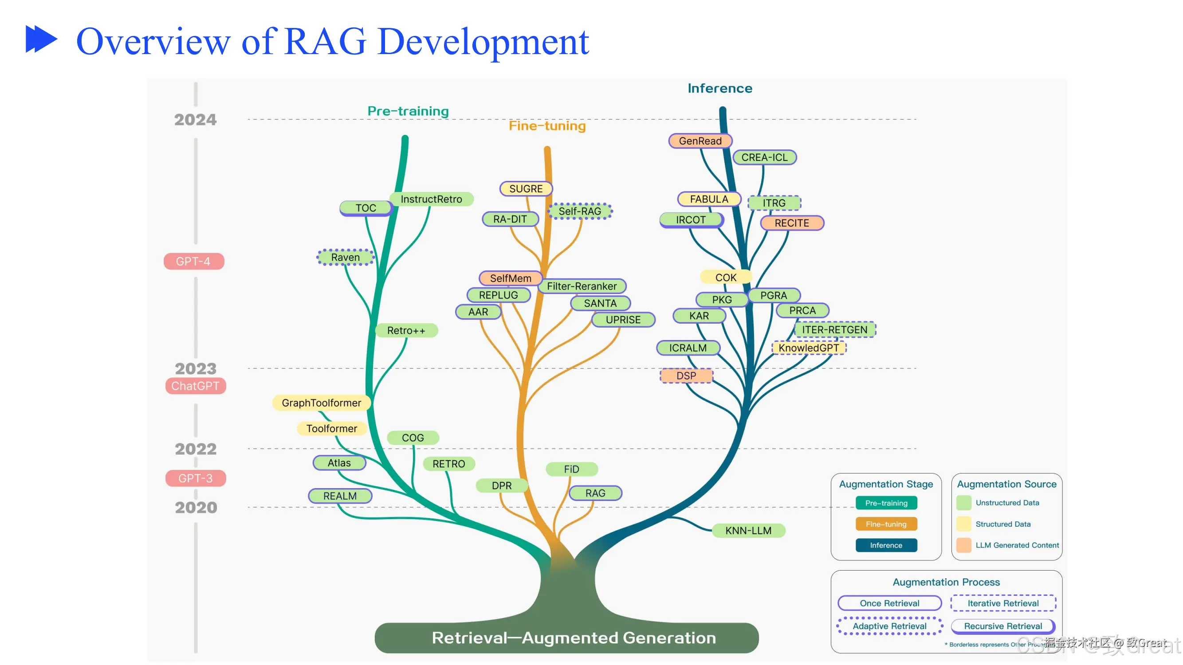Click the Structured Data yellow swatch
Viewport: 1183px width, 665px height.
tap(964, 524)
